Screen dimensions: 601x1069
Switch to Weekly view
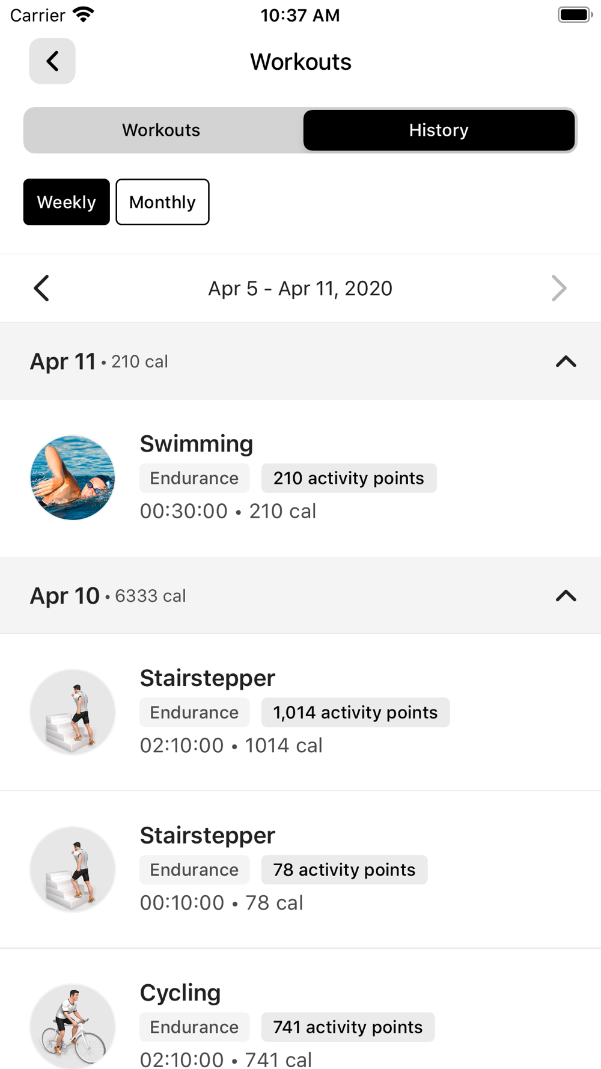click(x=67, y=202)
